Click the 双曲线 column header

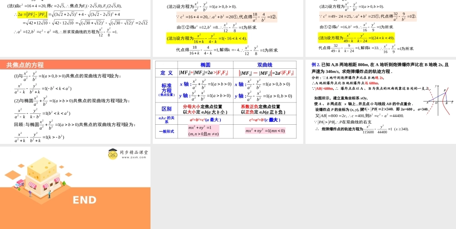[264, 65]
